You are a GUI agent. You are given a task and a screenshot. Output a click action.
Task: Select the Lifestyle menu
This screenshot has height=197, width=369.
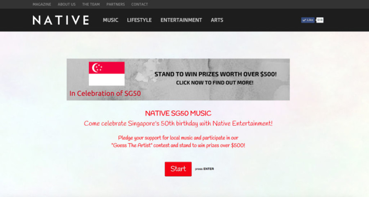(139, 20)
